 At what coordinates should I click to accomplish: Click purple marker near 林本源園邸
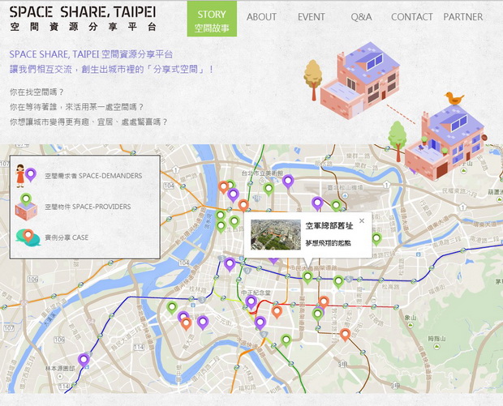[84, 361]
